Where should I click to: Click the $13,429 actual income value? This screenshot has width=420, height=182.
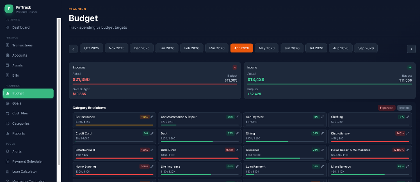(x=256, y=80)
